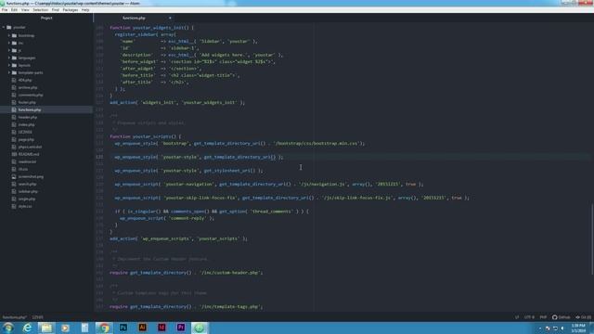Open the View menu
This screenshot has height=334, width=594.
[x=25, y=10]
